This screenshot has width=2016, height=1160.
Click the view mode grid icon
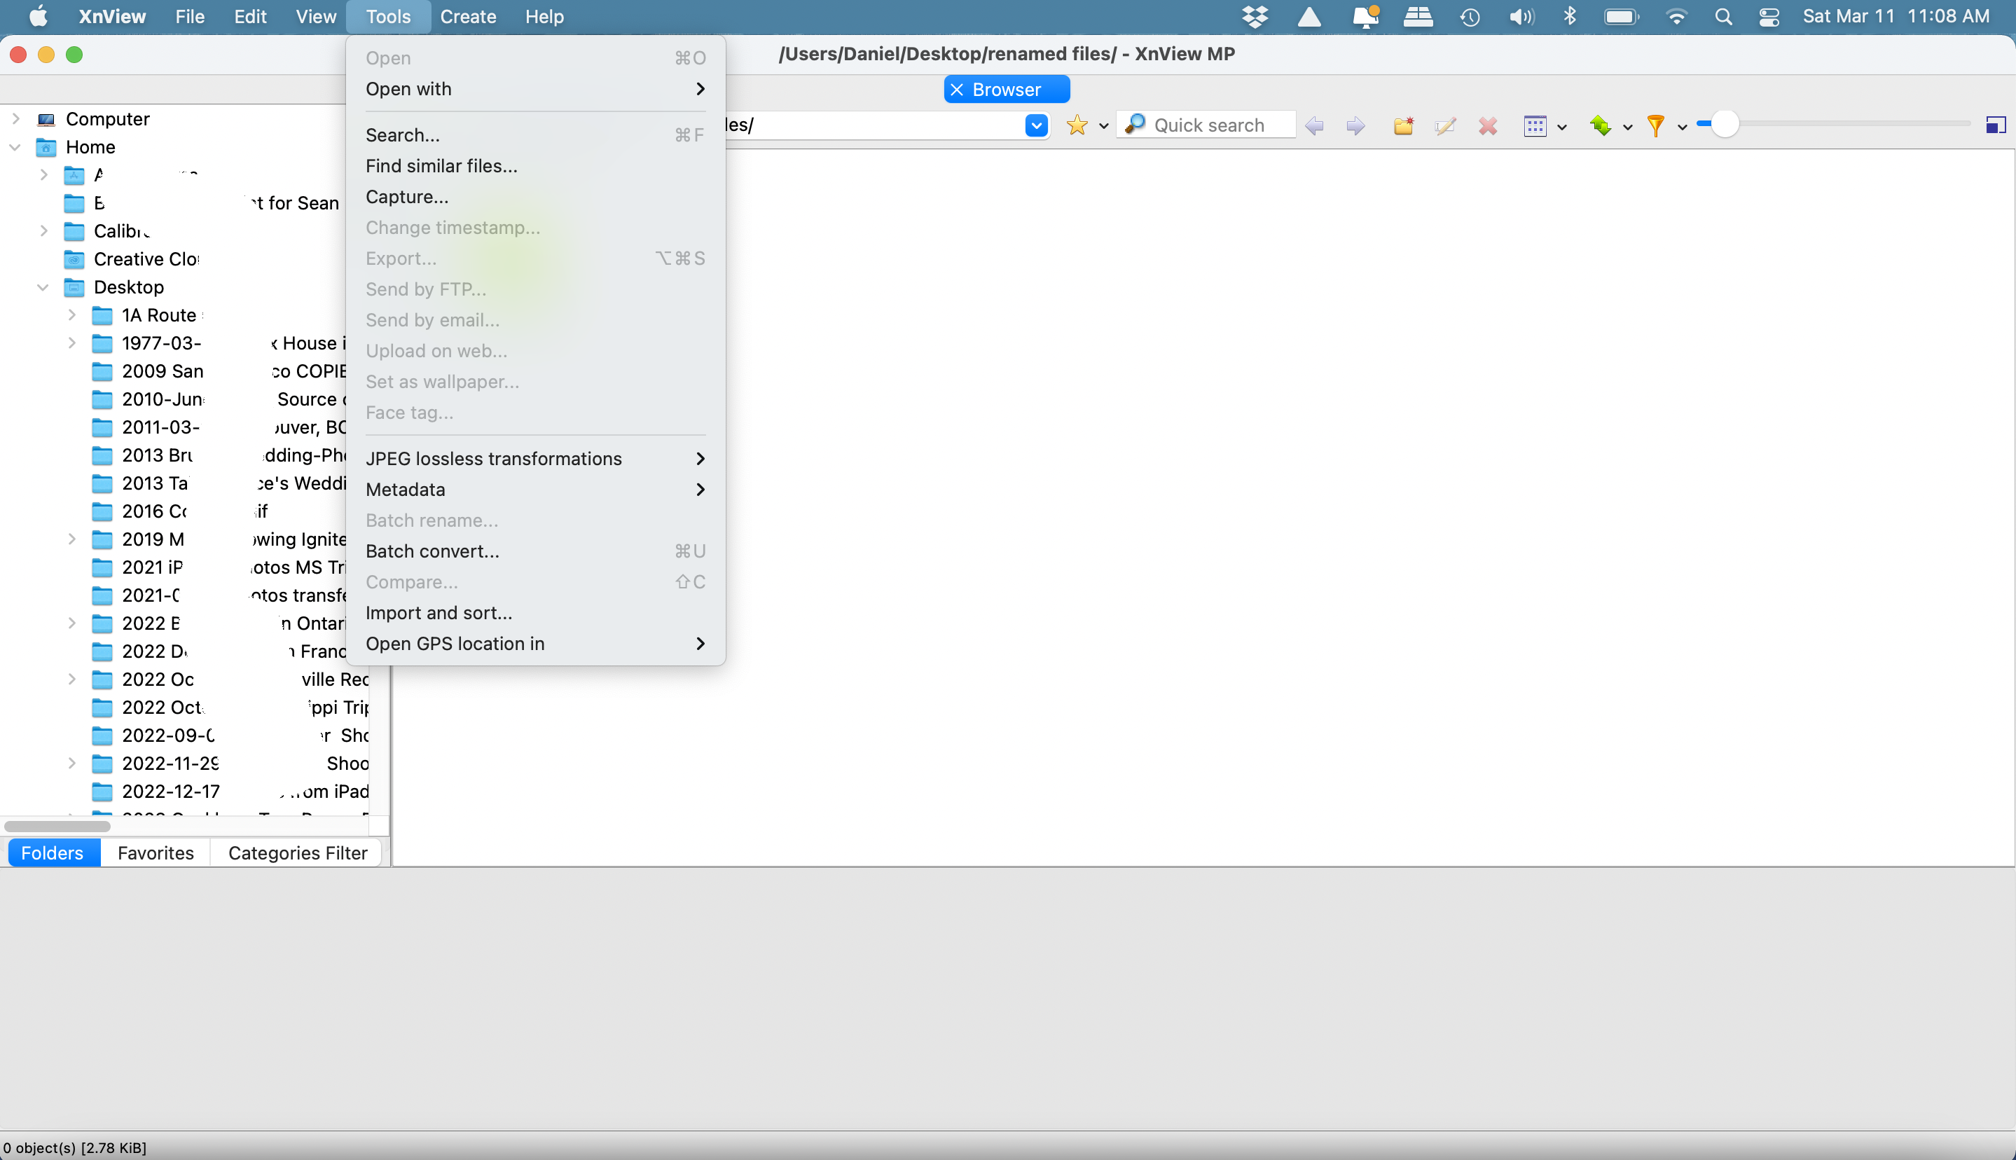(x=1534, y=126)
